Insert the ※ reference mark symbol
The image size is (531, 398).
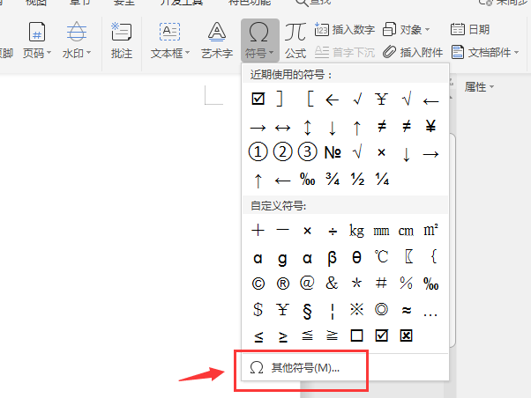tap(356, 309)
